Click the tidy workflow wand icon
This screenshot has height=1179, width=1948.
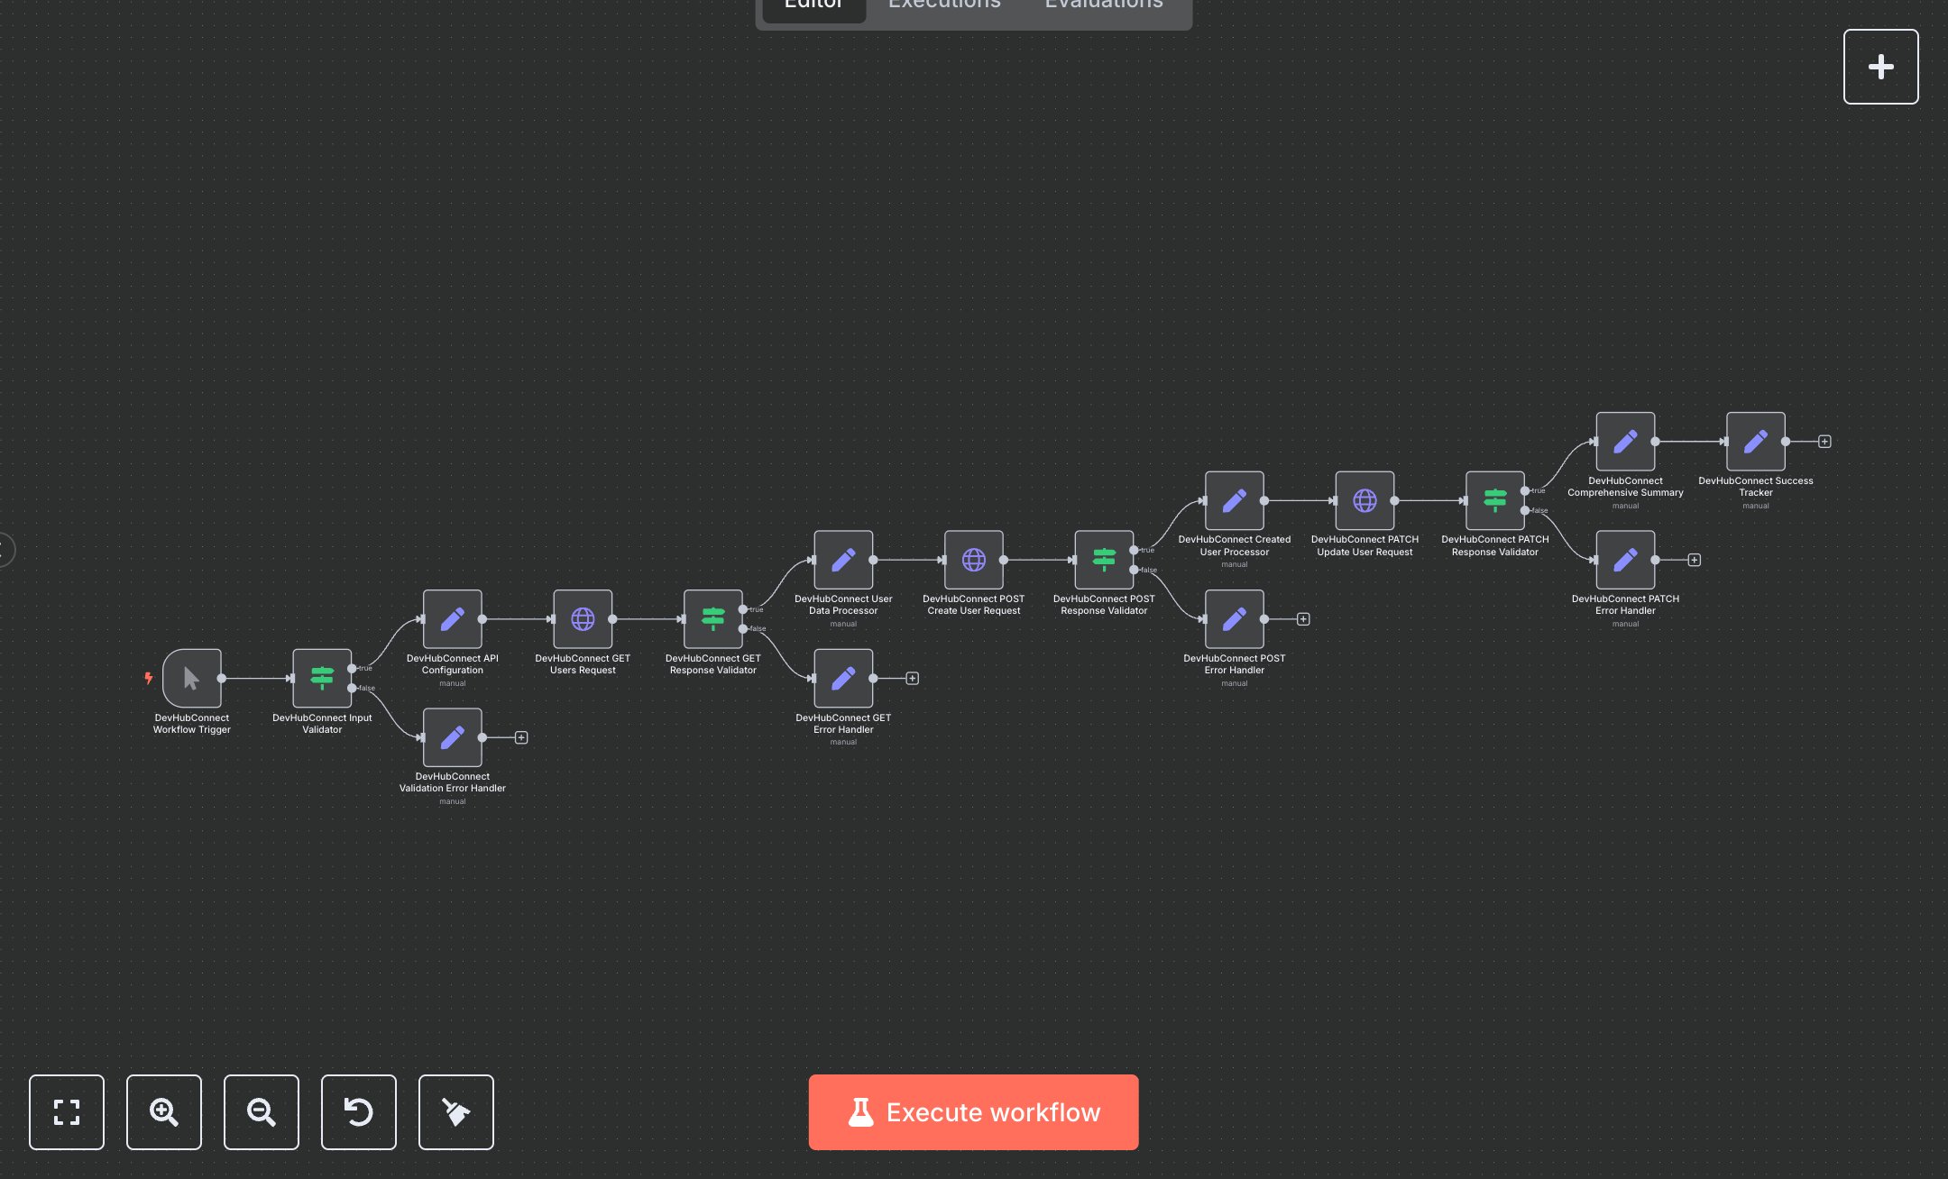pyautogui.click(x=455, y=1112)
